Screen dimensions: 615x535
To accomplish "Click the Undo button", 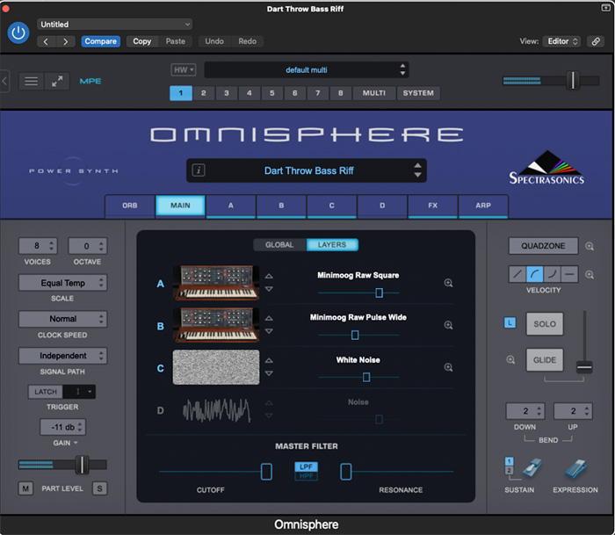I will pos(214,41).
